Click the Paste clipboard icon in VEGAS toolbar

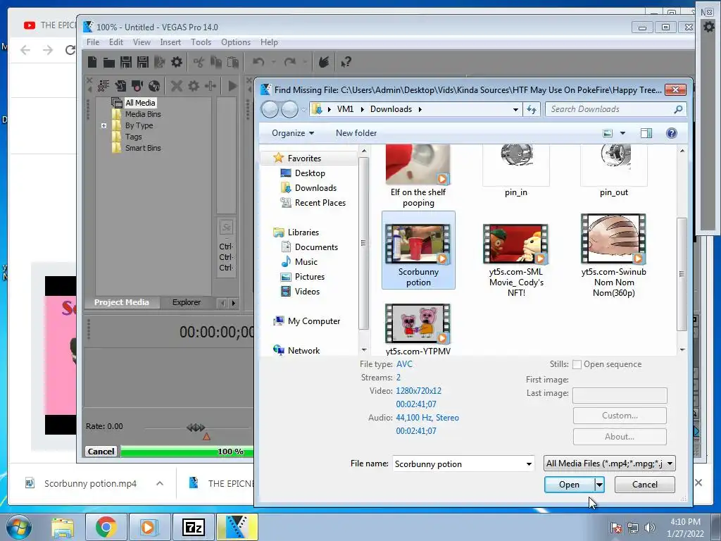coord(232,62)
